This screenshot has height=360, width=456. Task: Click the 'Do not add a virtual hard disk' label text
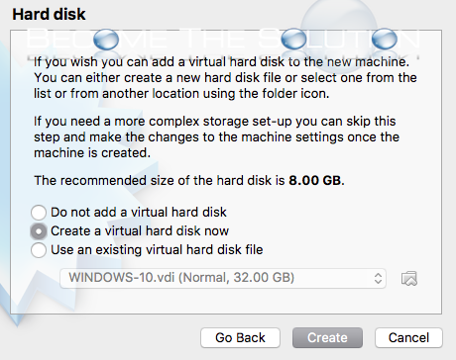click(x=139, y=212)
